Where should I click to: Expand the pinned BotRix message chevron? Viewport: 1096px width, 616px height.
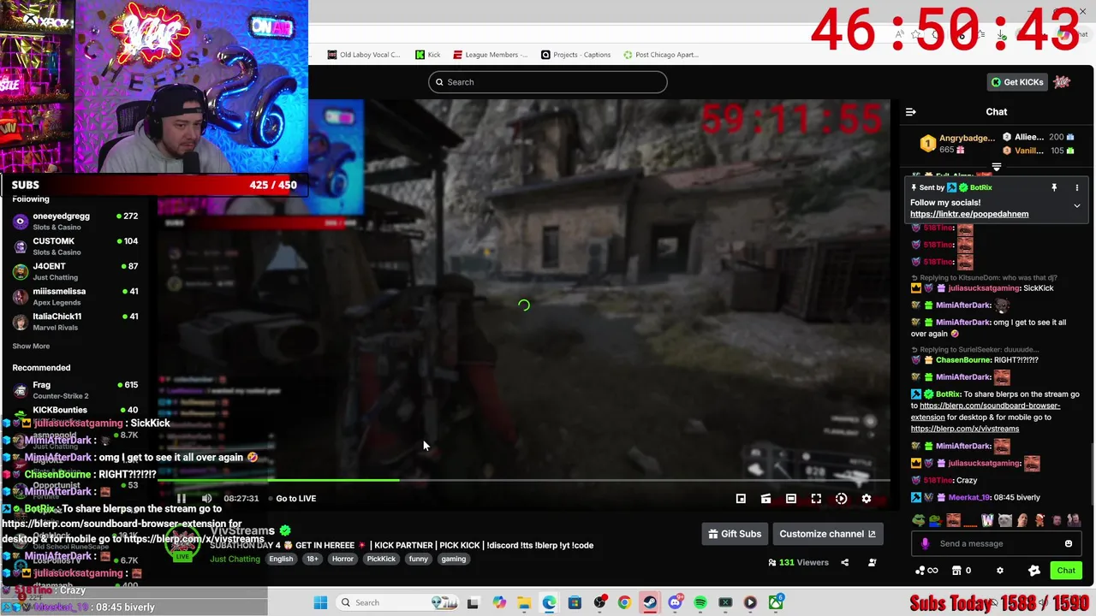(1076, 206)
